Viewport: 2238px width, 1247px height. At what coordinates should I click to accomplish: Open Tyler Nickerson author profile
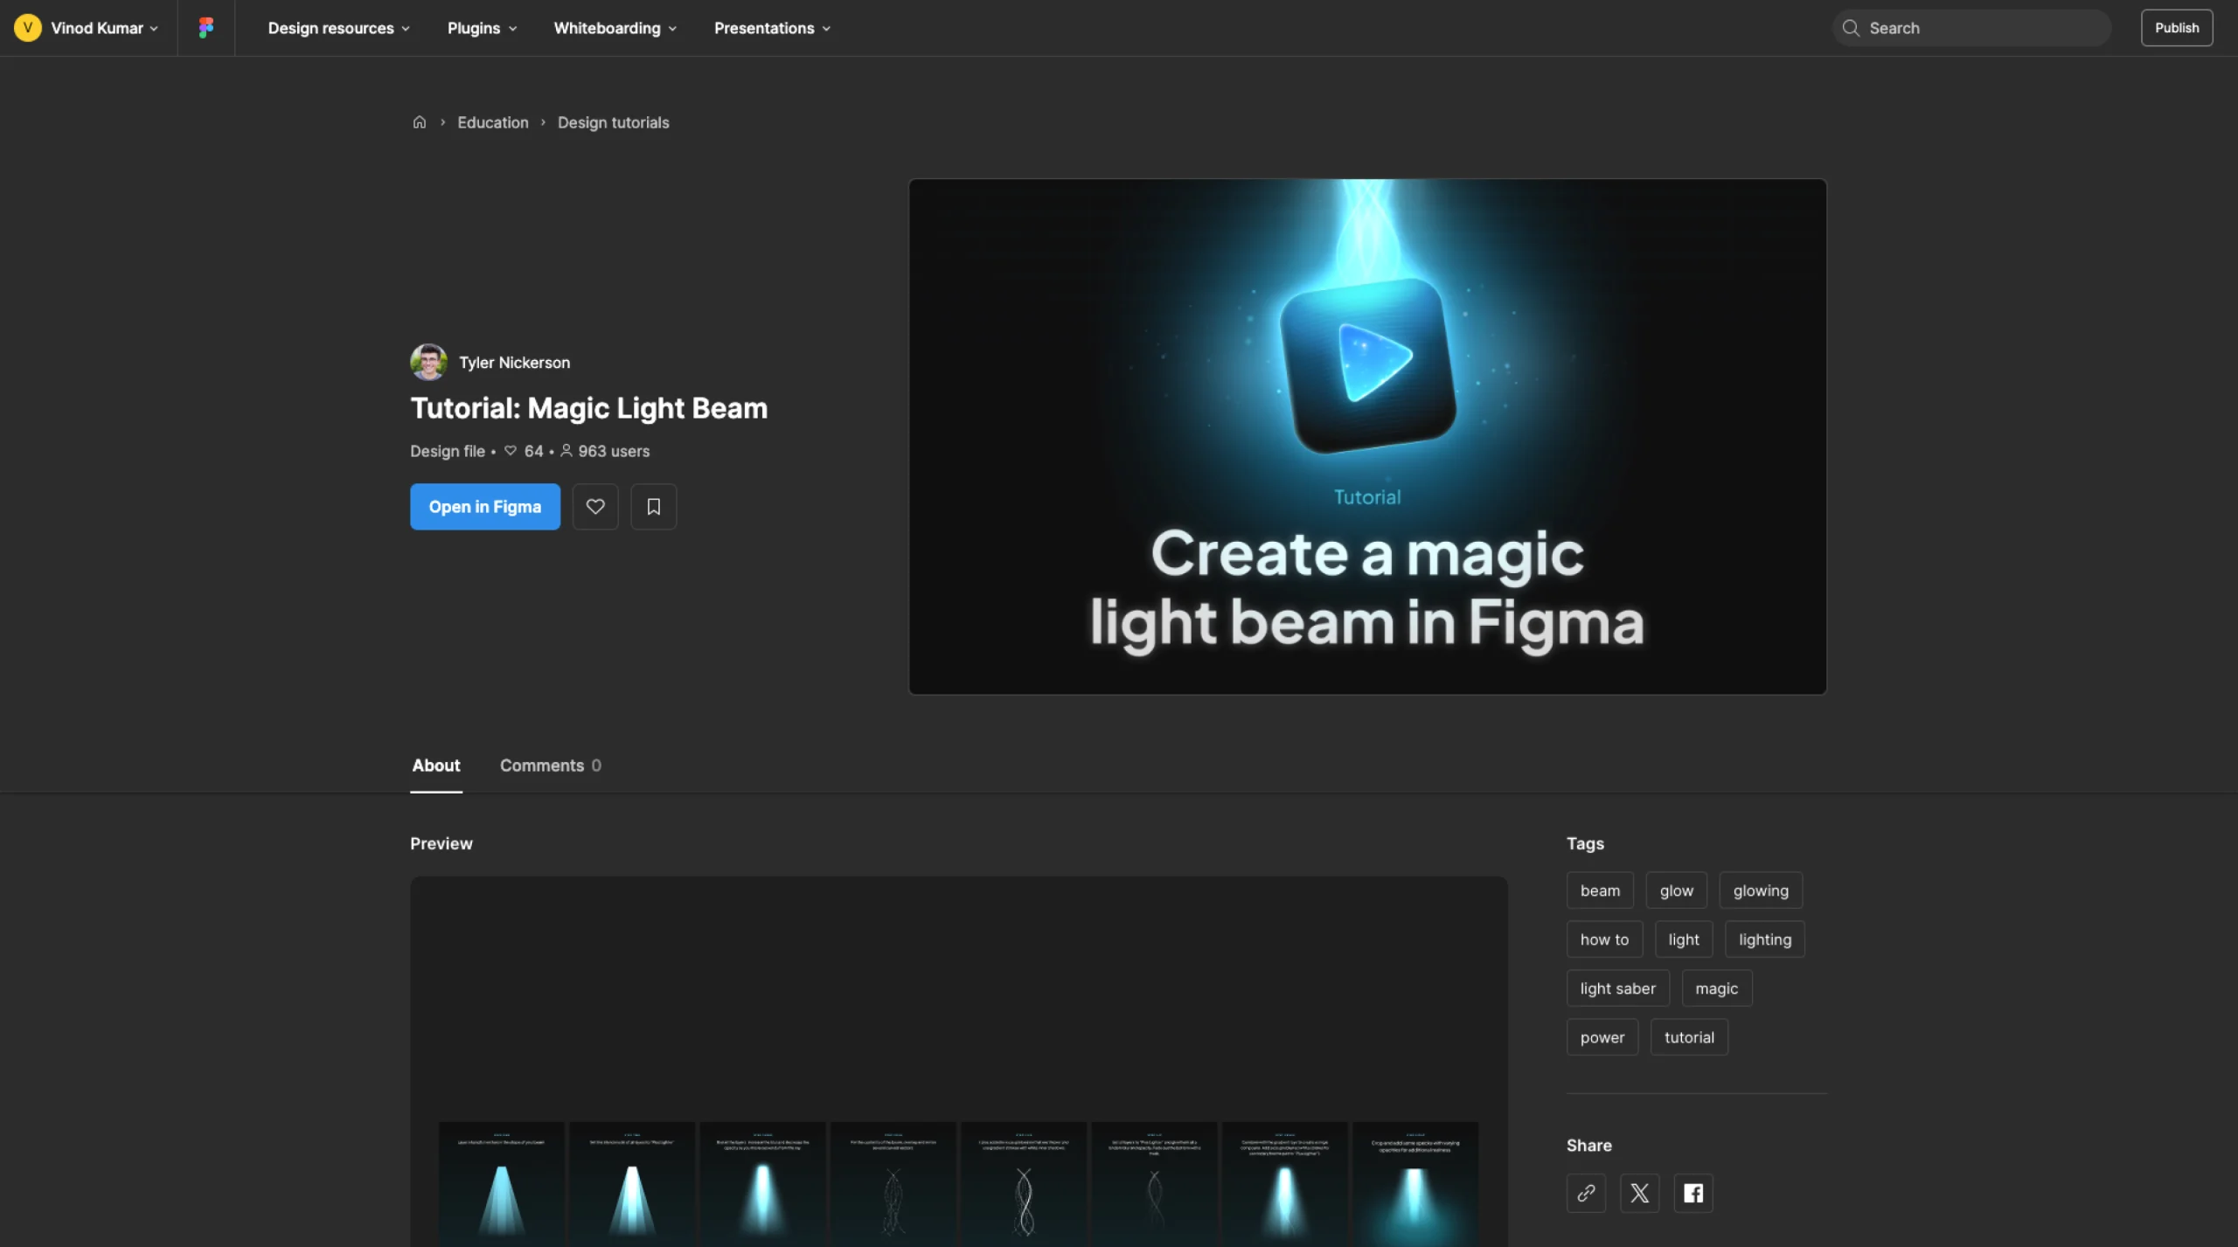point(514,362)
